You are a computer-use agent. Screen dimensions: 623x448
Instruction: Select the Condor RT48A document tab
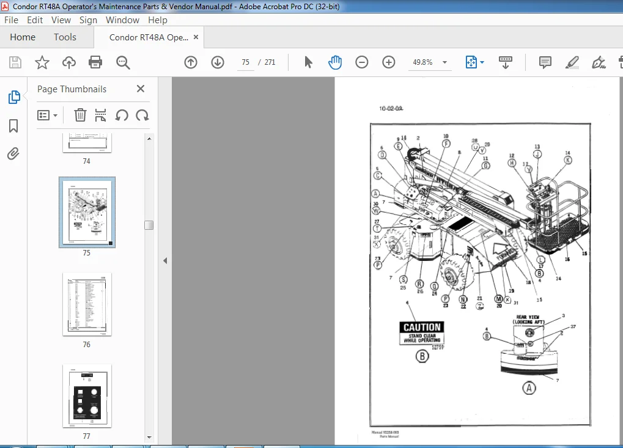[149, 37]
